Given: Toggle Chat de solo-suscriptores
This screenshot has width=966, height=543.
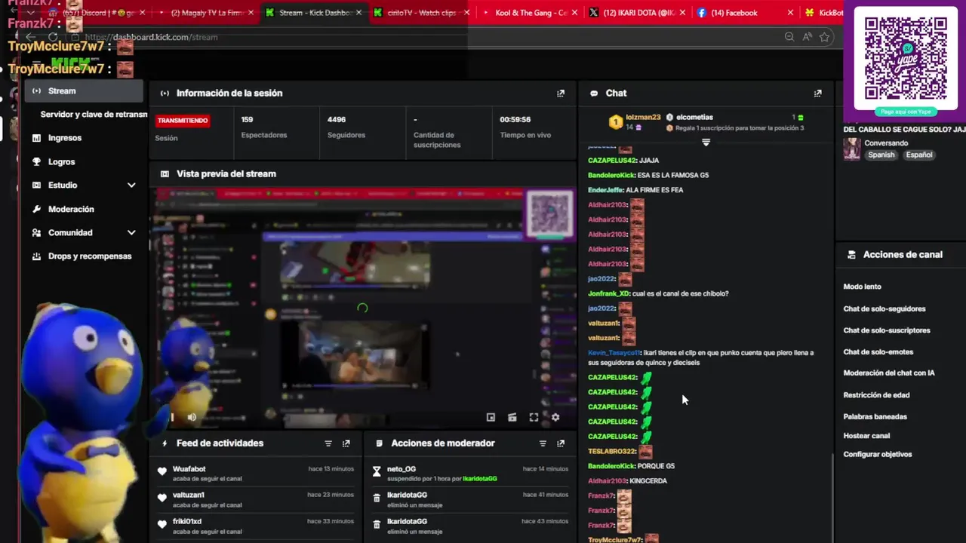Looking at the screenshot, I should pyautogui.click(x=887, y=330).
